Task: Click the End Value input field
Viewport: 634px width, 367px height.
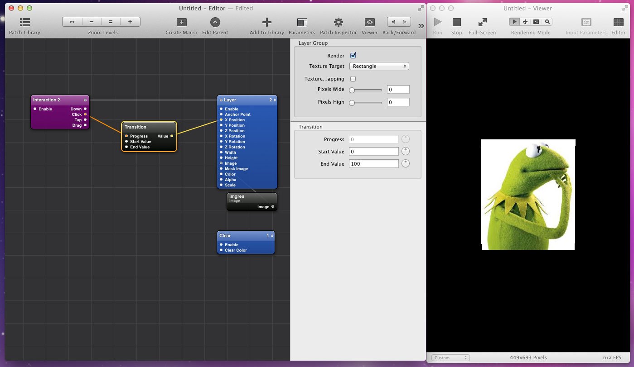Action: click(374, 164)
